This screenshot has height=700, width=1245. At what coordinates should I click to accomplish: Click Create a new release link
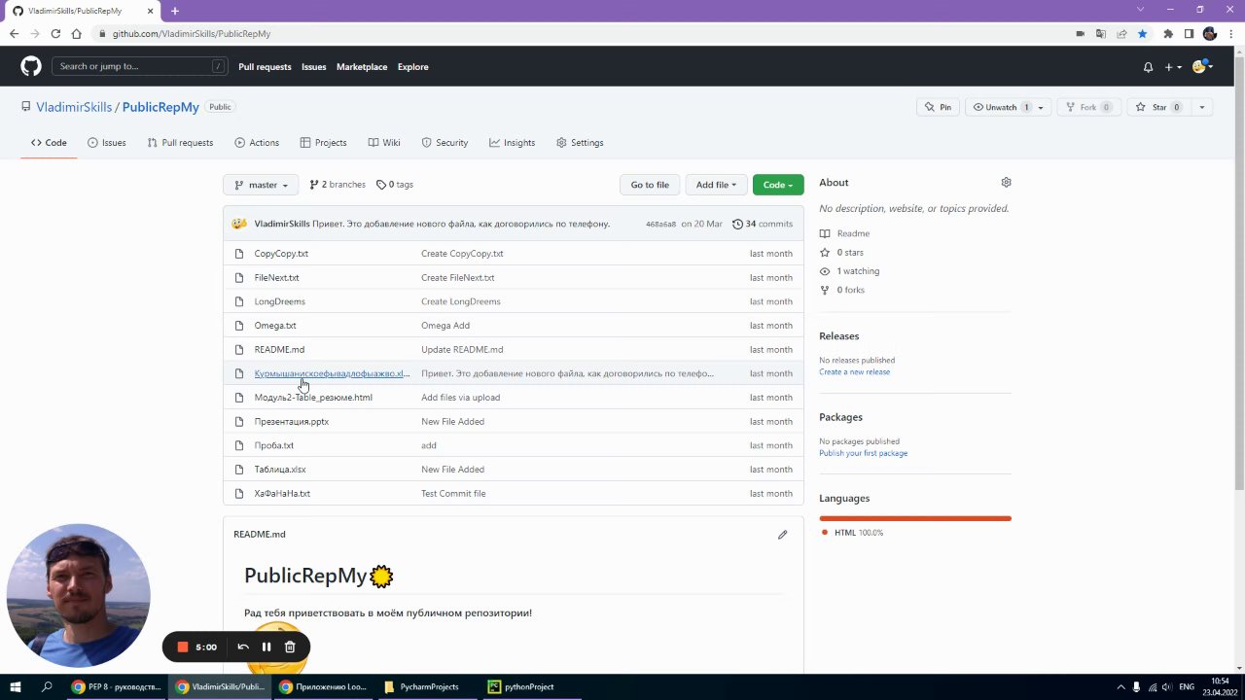(x=854, y=372)
